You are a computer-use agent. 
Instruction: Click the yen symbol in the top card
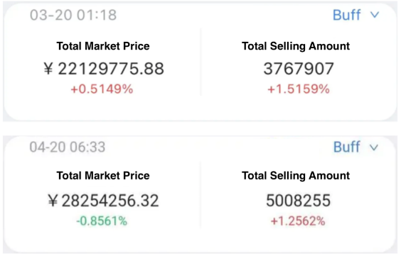48,69
